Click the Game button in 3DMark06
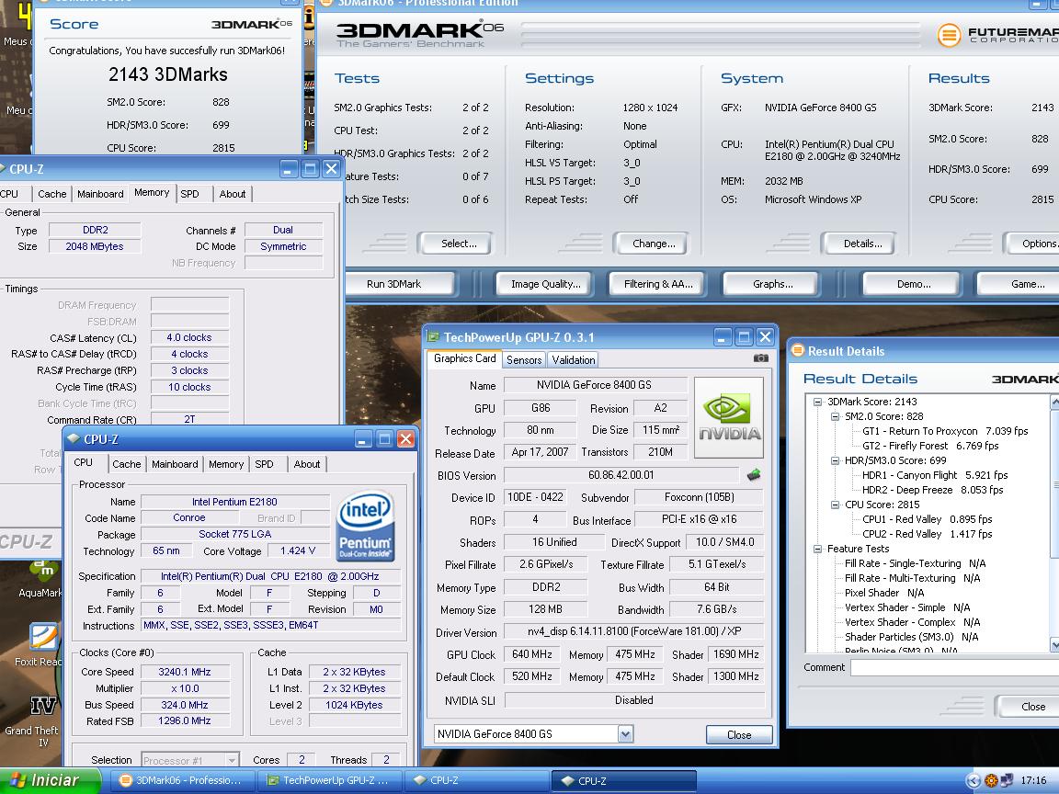Image resolution: width=1059 pixels, height=794 pixels. [1019, 284]
